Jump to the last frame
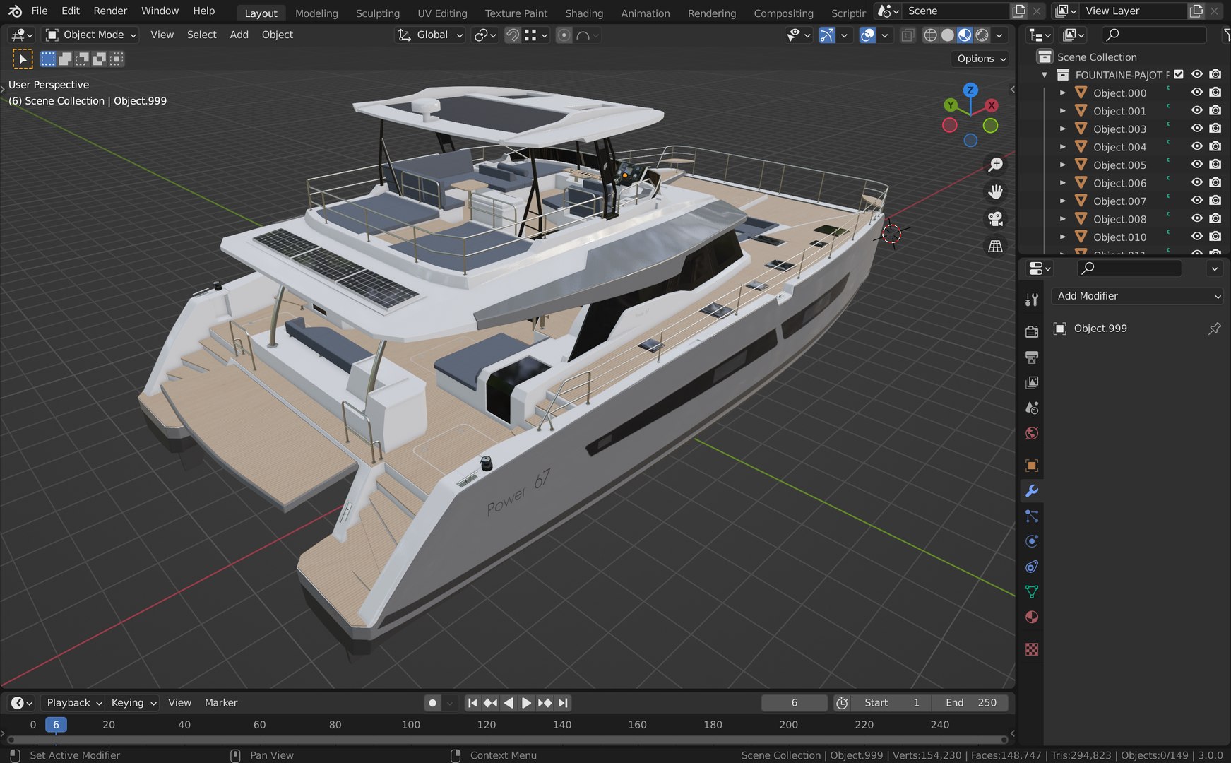This screenshot has width=1231, height=763. point(563,703)
